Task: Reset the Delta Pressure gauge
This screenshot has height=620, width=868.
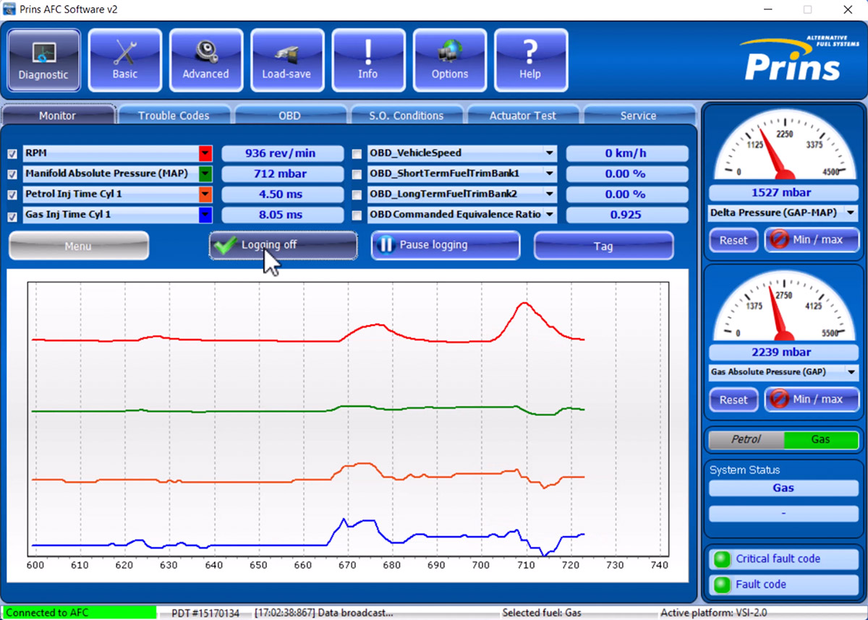Action: tap(733, 240)
